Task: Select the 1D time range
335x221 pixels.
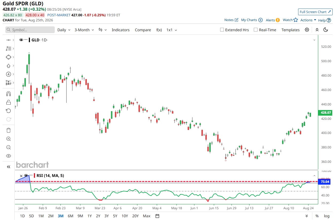Action: click(22, 216)
